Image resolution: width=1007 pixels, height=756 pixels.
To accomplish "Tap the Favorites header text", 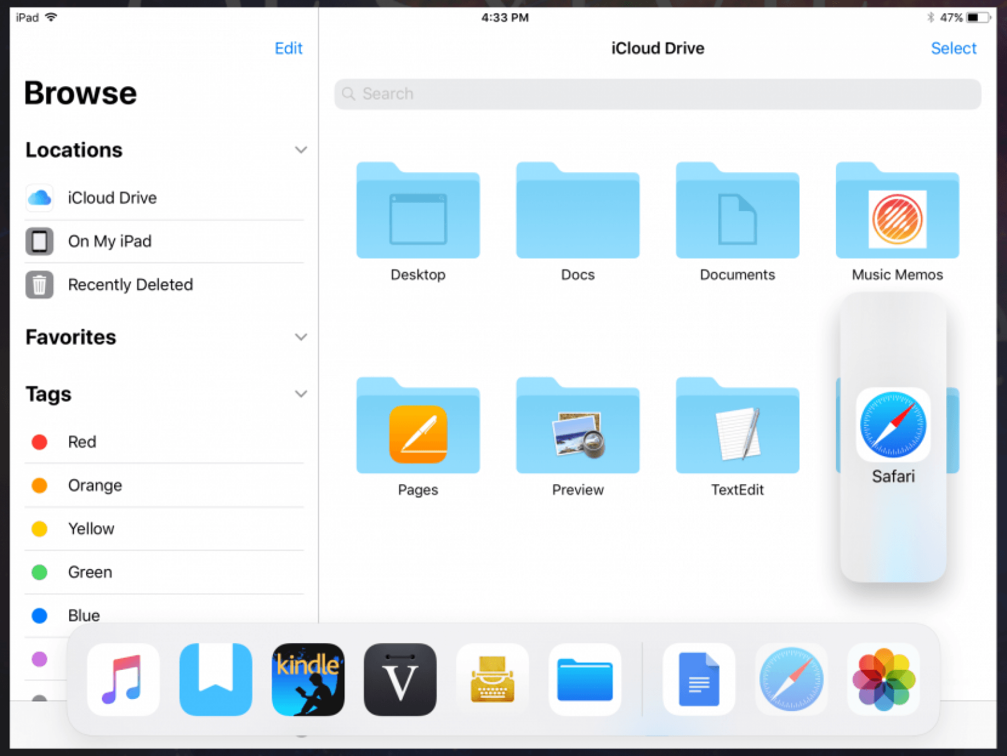I will click(x=71, y=337).
